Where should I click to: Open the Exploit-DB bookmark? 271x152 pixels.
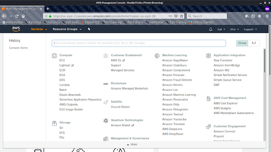(x=90, y=22)
